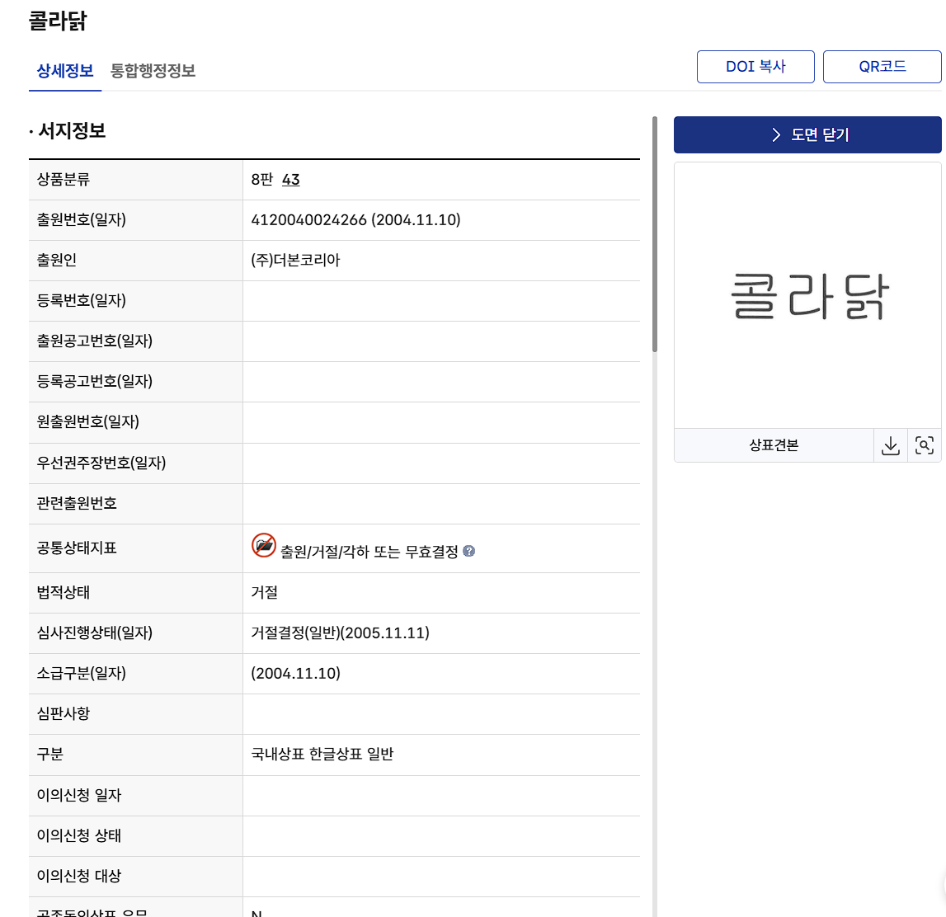This screenshot has height=917, width=946.
Task: Click the 콜라닭 page title
Action: 58,21
